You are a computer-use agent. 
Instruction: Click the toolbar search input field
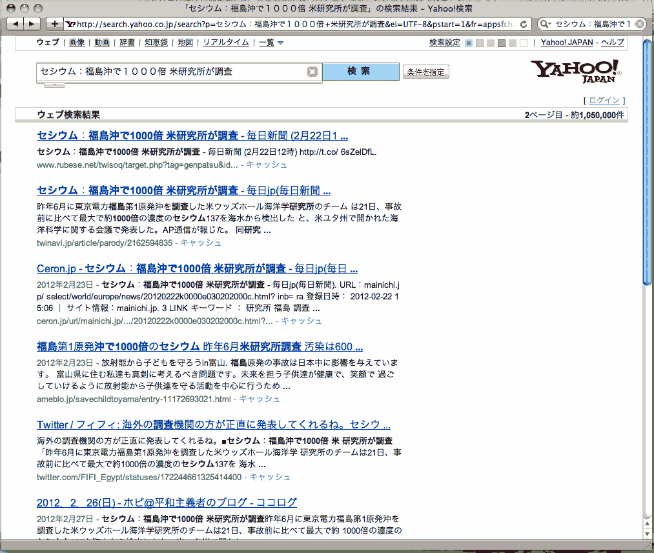[592, 24]
